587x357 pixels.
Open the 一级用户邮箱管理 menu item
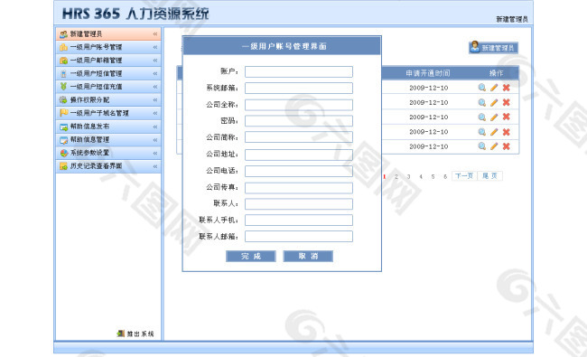[x=108, y=61]
